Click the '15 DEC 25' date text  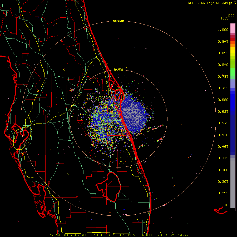click(165, 235)
